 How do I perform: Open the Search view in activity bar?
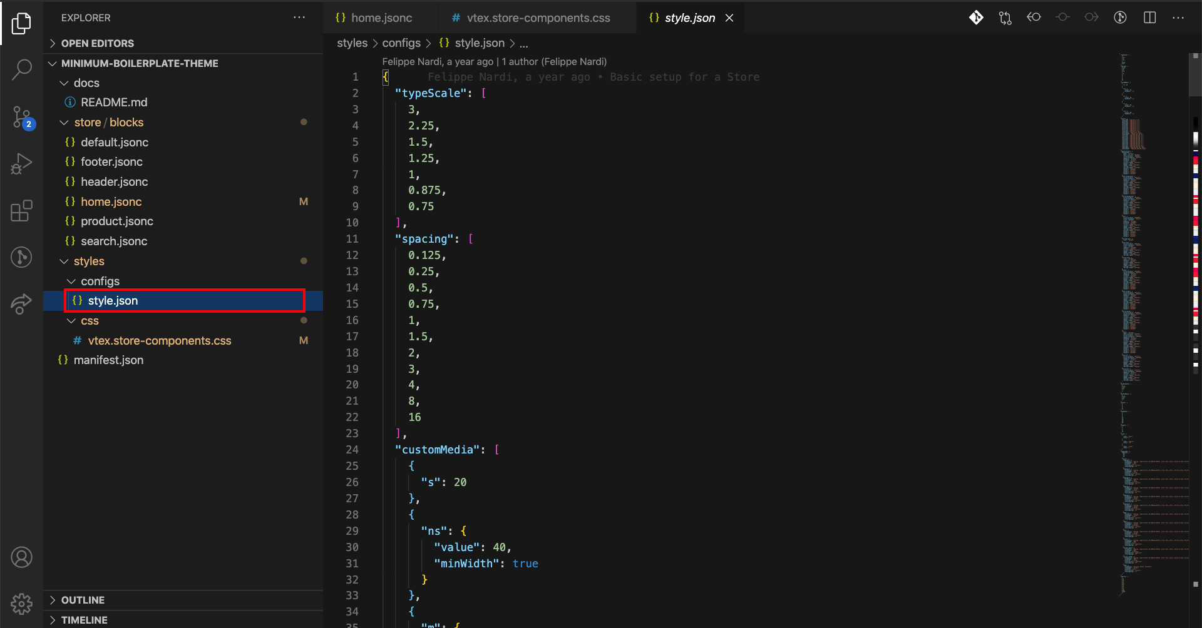21,69
